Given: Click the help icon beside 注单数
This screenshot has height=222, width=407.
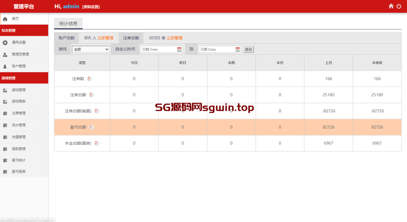Looking at the screenshot, I should [x=89, y=79].
